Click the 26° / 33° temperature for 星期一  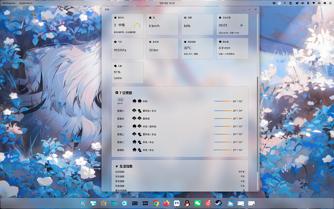click(238, 127)
